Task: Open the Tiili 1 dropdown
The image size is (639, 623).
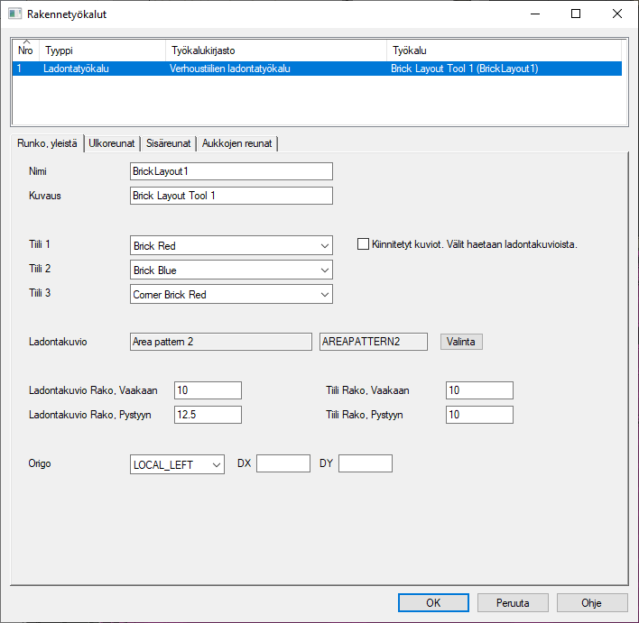Action: [x=231, y=245]
